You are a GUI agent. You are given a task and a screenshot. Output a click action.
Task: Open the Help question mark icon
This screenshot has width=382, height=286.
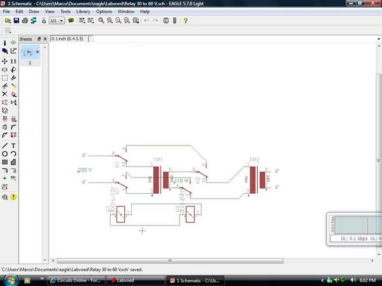click(185, 20)
